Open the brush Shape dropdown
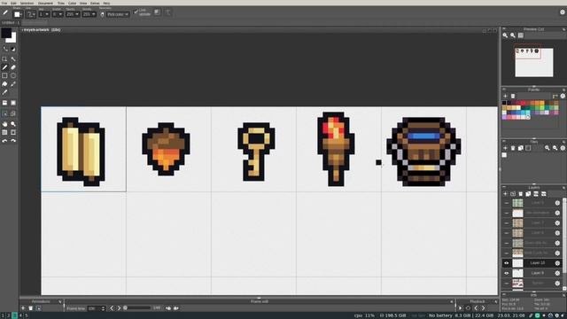Screen dimensions: 567x319 click(x=17, y=14)
